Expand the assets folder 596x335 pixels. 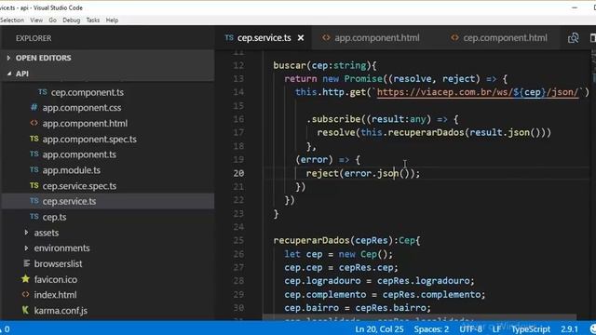click(x=47, y=233)
